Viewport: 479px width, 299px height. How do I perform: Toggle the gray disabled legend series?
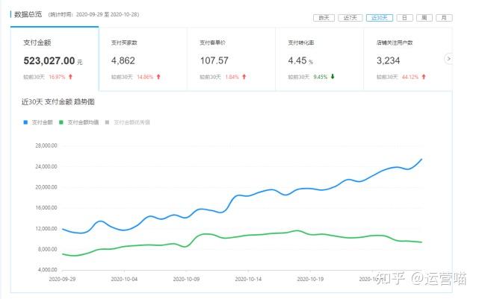pyautogui.click(x=127, y=122)
